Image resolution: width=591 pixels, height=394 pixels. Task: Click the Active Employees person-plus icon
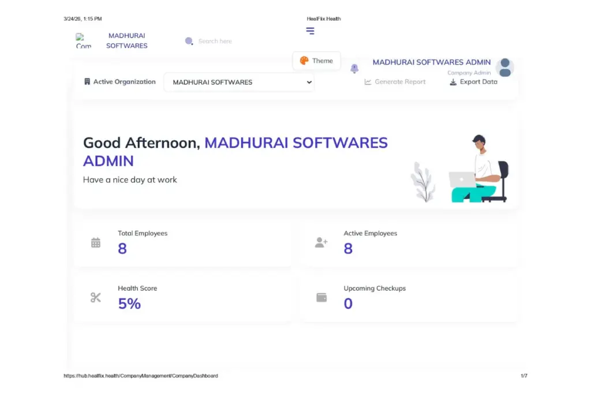(321, 243)
